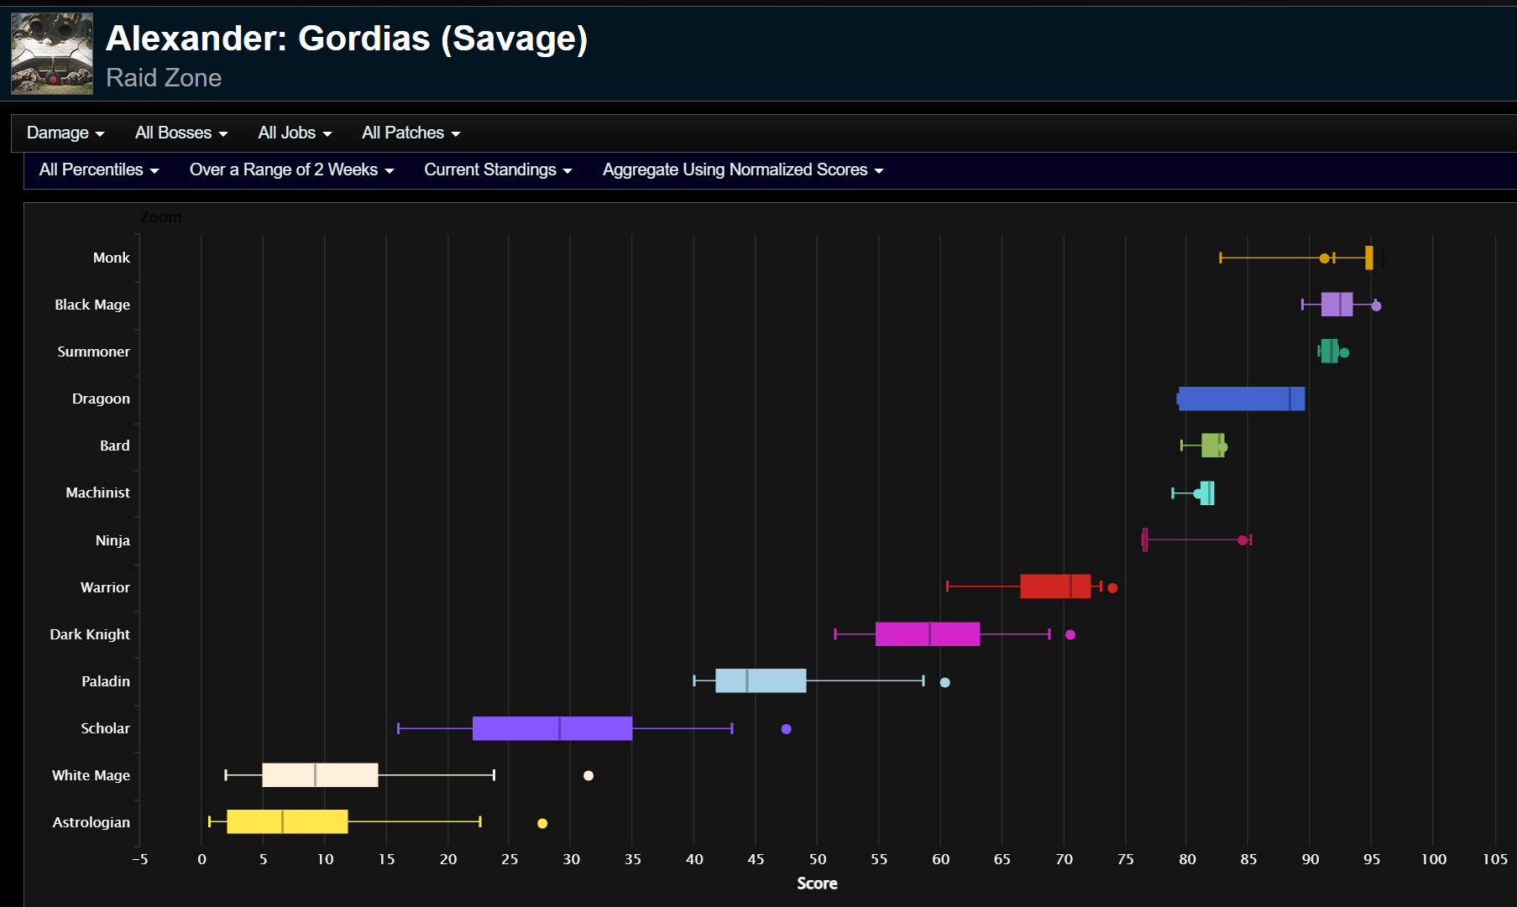Screen dimensions: 1517x907
Task: Click the blue Dragoon box in the chart
Action: pyautogui.click(x=1242, y=399)
